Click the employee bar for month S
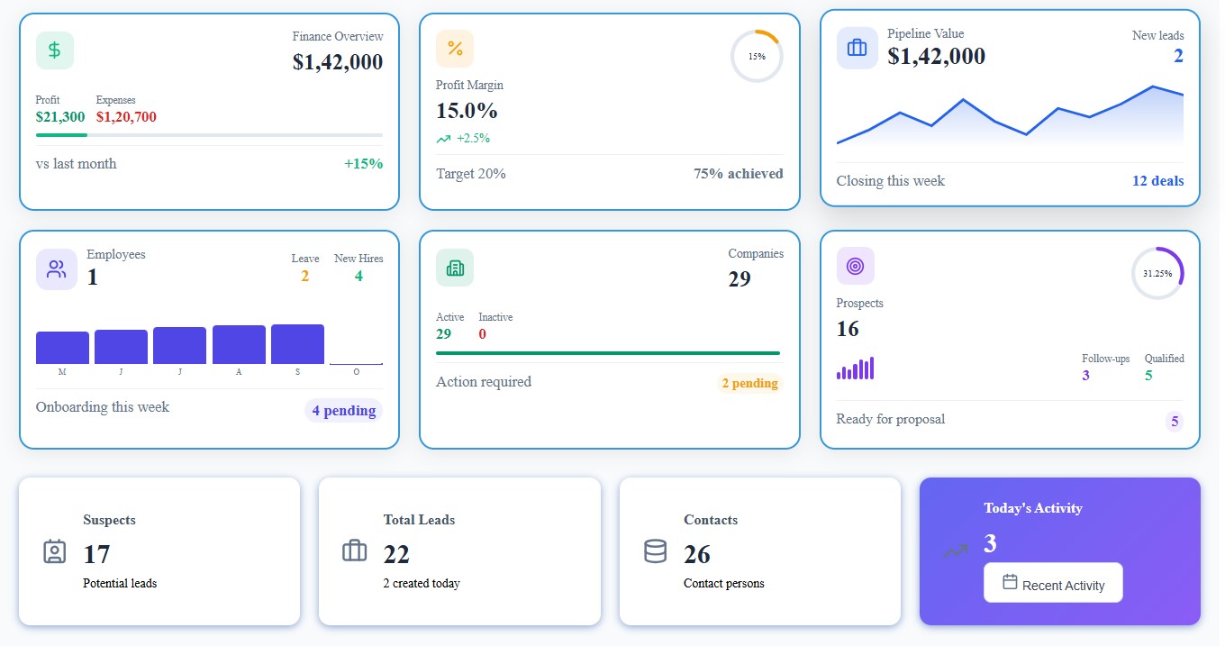 [297, 344]
